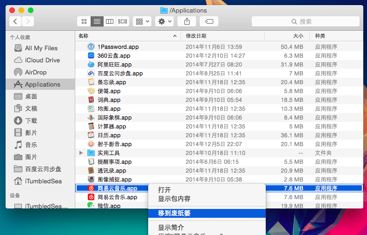Click the 文件夹 kind cell
367x235 pixels.
coord(323,153)
